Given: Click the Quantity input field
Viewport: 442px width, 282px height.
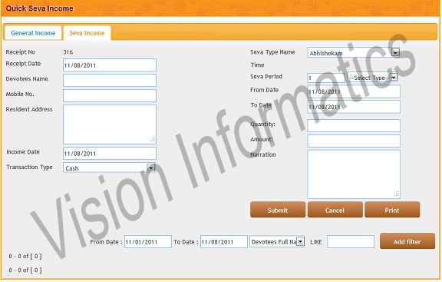Looking at the screenshot, I should pyautogui.click(x=354, y=125).
